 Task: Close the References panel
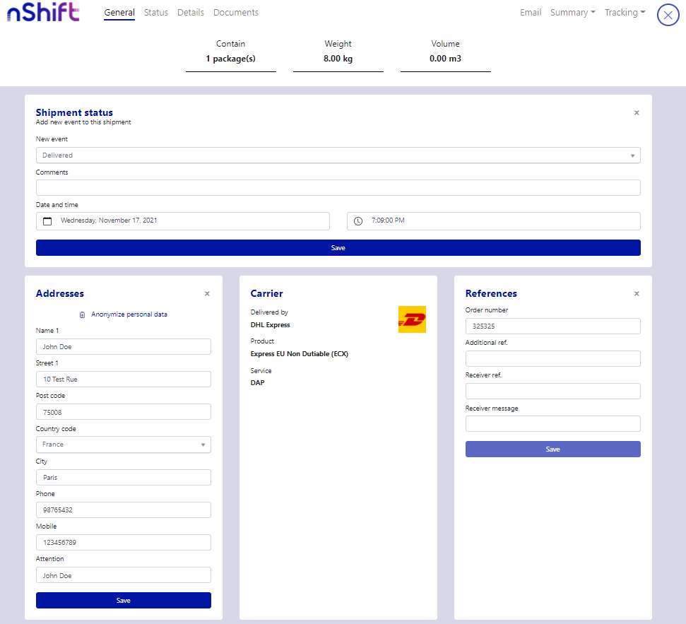[x=637, y=294]
